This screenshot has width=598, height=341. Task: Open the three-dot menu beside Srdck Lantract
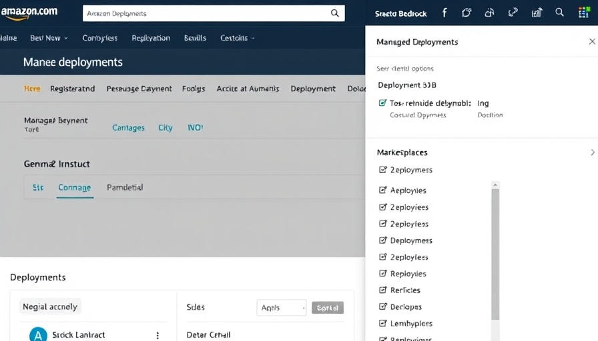pyautogui.click(x=158, y=335)
